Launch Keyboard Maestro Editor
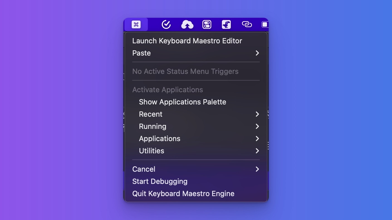This screenshot has height=220, width=392. [196, 41]
